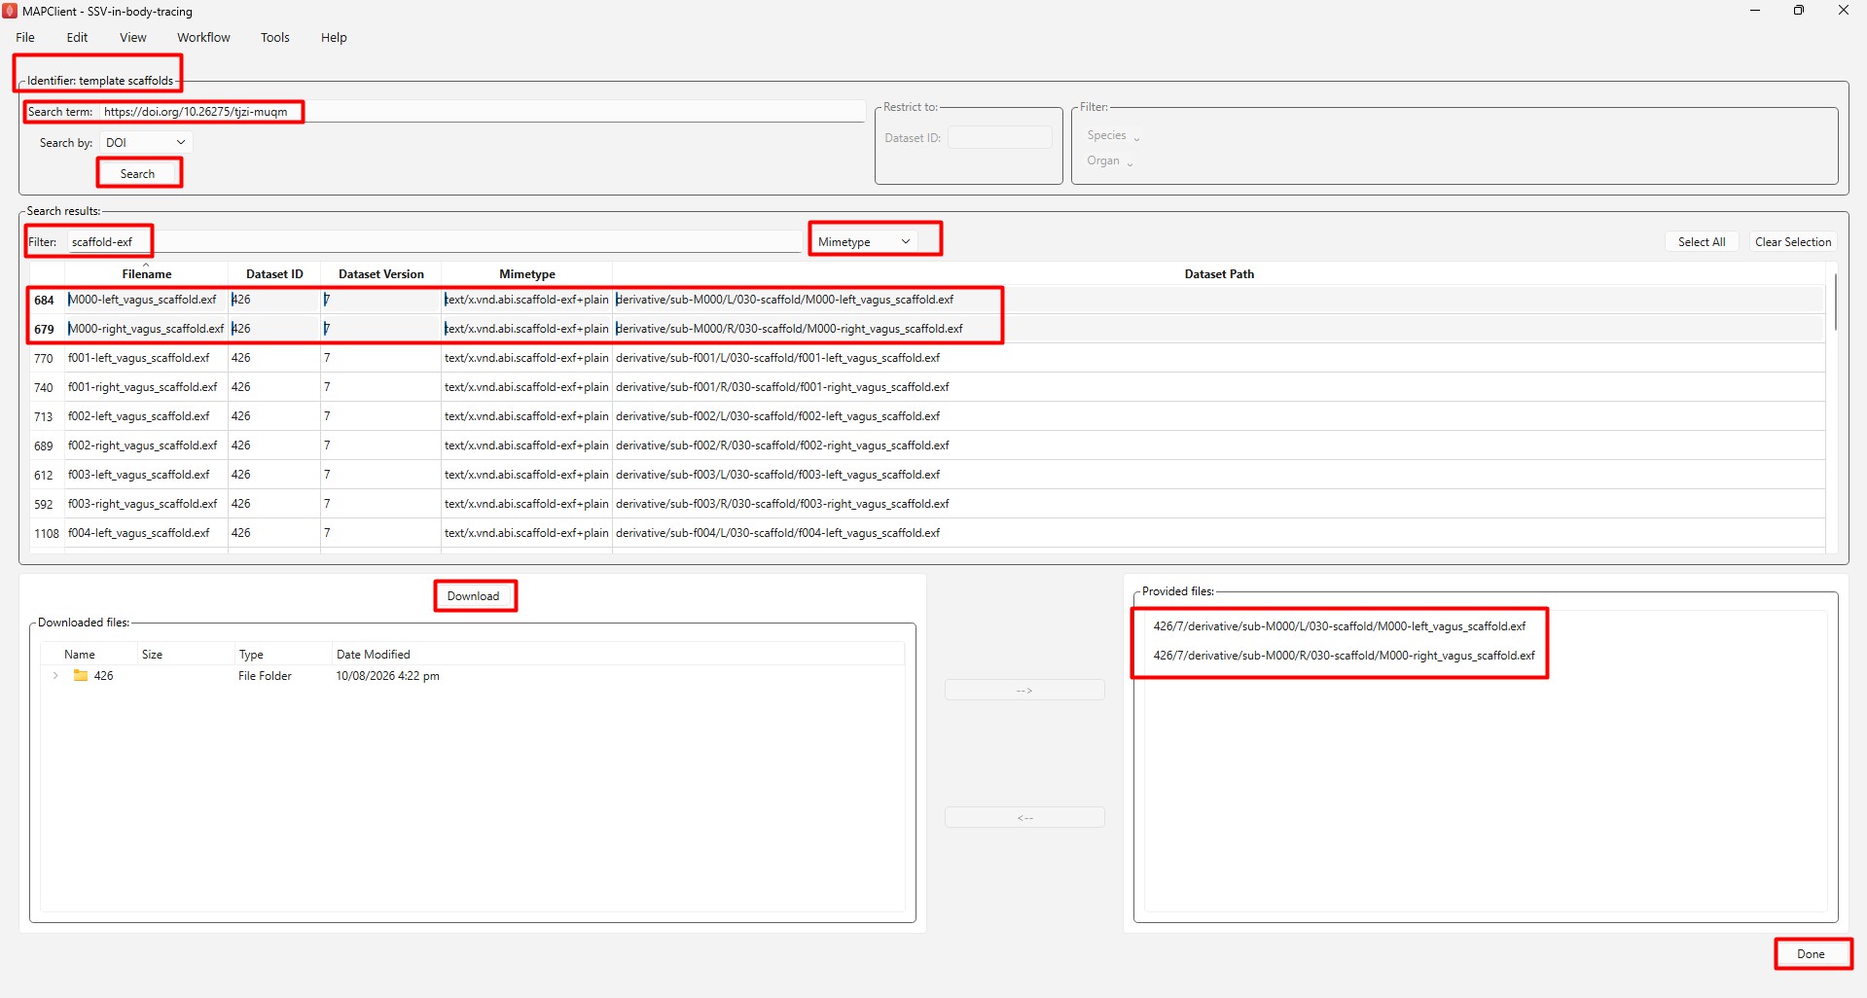Viewport: 1867px width, 998px height.
Task: Select provided file M000-right_vagus_scaffold.exf
Action: coord(1344,656)
